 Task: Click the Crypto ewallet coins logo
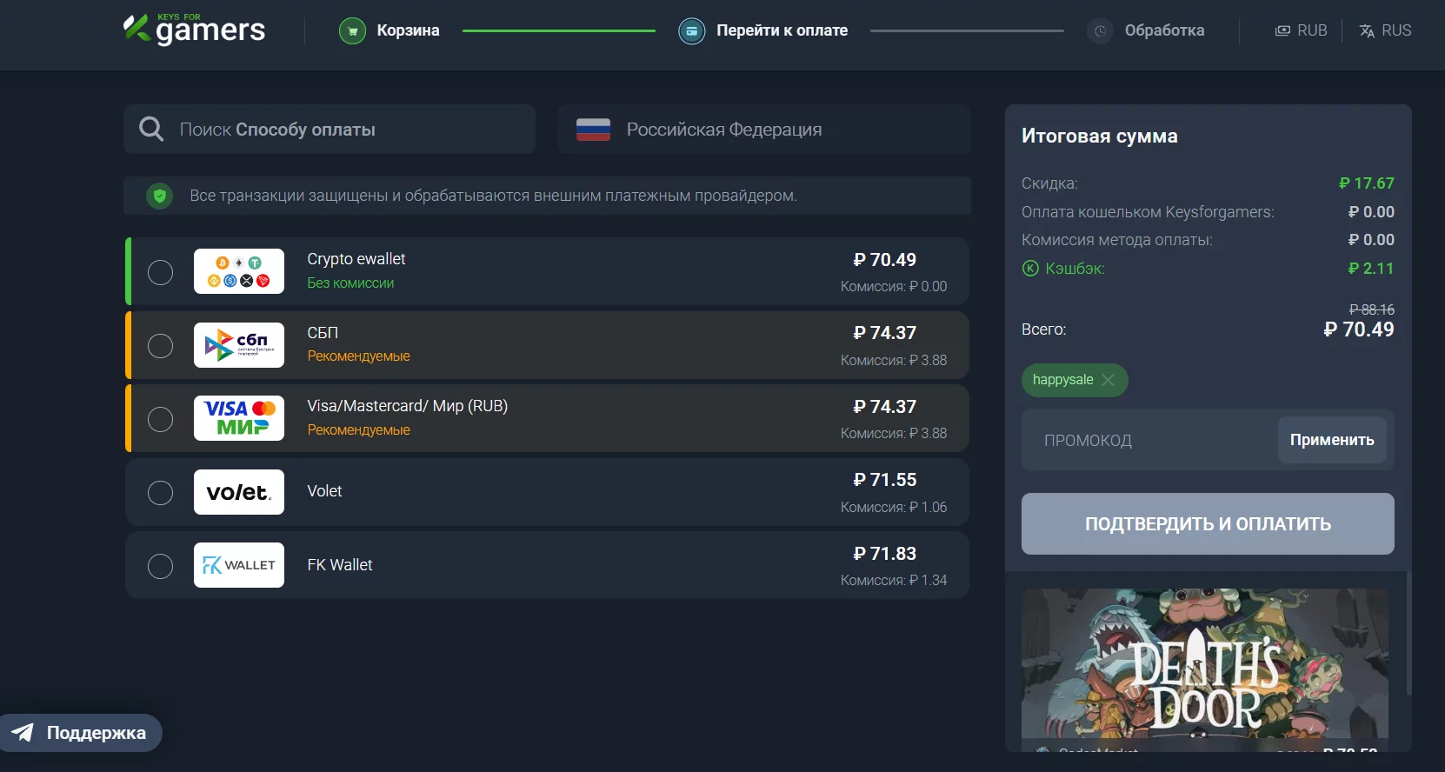tap(239, 271)
